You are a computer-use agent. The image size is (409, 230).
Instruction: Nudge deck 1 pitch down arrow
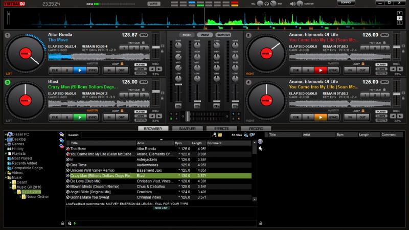pos(152,69)
